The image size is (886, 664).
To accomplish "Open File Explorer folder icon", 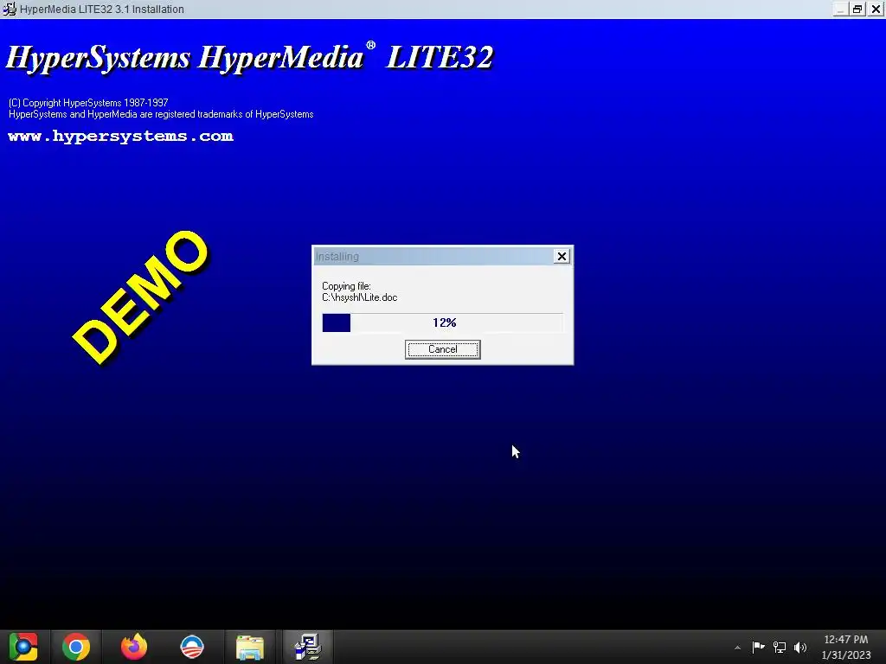I will tap(250, 647).
